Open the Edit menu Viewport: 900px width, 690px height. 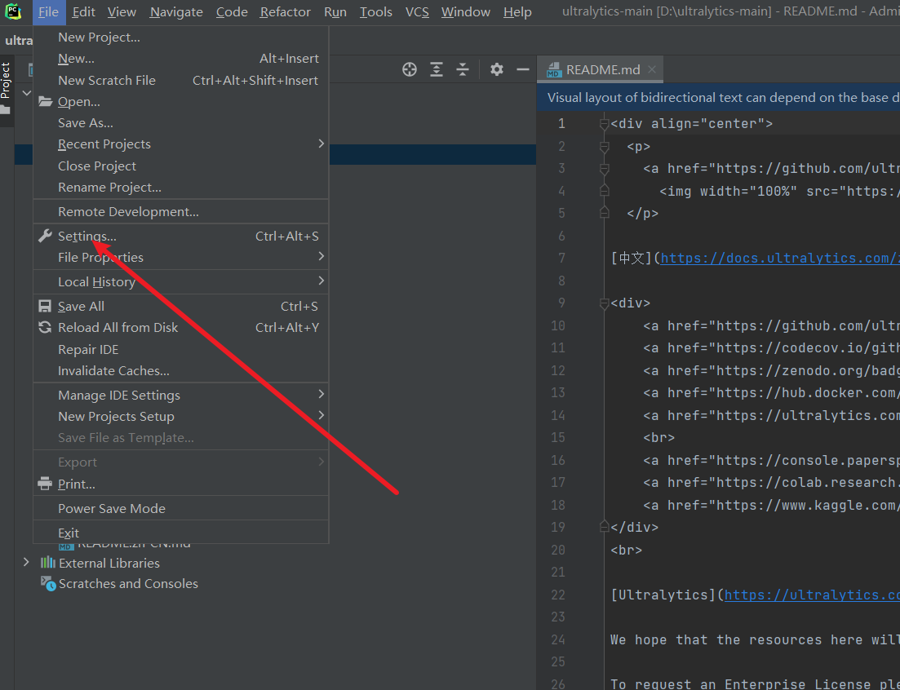coord(84,12)
